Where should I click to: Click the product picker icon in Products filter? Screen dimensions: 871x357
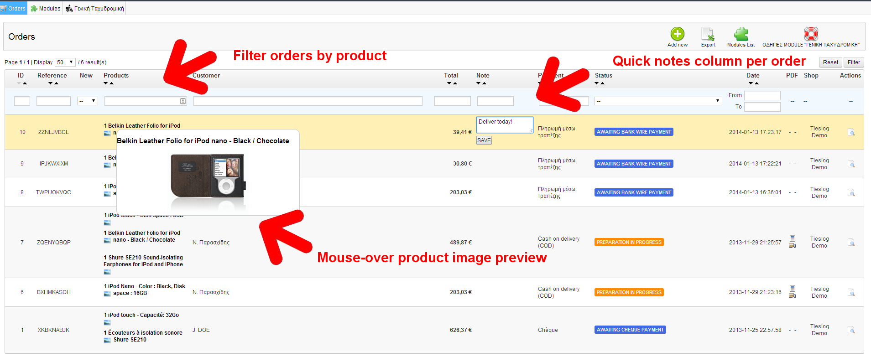coord(183,101)
